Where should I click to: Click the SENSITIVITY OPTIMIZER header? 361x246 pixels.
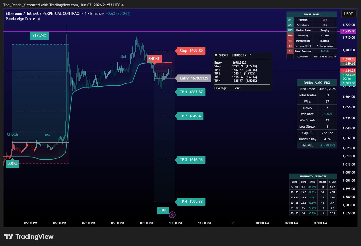[313, 177]
